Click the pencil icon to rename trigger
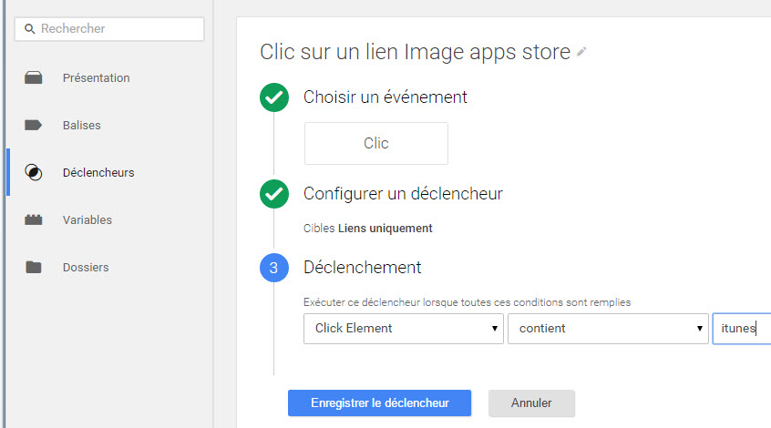The height and width of the screenshot is (428, 771). click(581, 52)
